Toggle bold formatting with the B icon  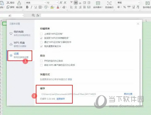[27, 7]
